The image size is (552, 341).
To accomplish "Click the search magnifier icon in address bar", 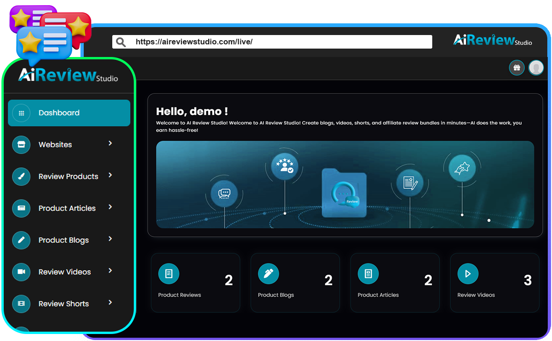I will (121, 42).
